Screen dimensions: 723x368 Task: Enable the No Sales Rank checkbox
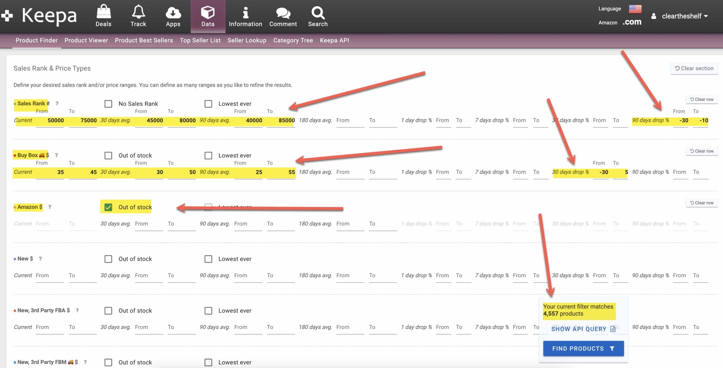click(x=108, y=104)
